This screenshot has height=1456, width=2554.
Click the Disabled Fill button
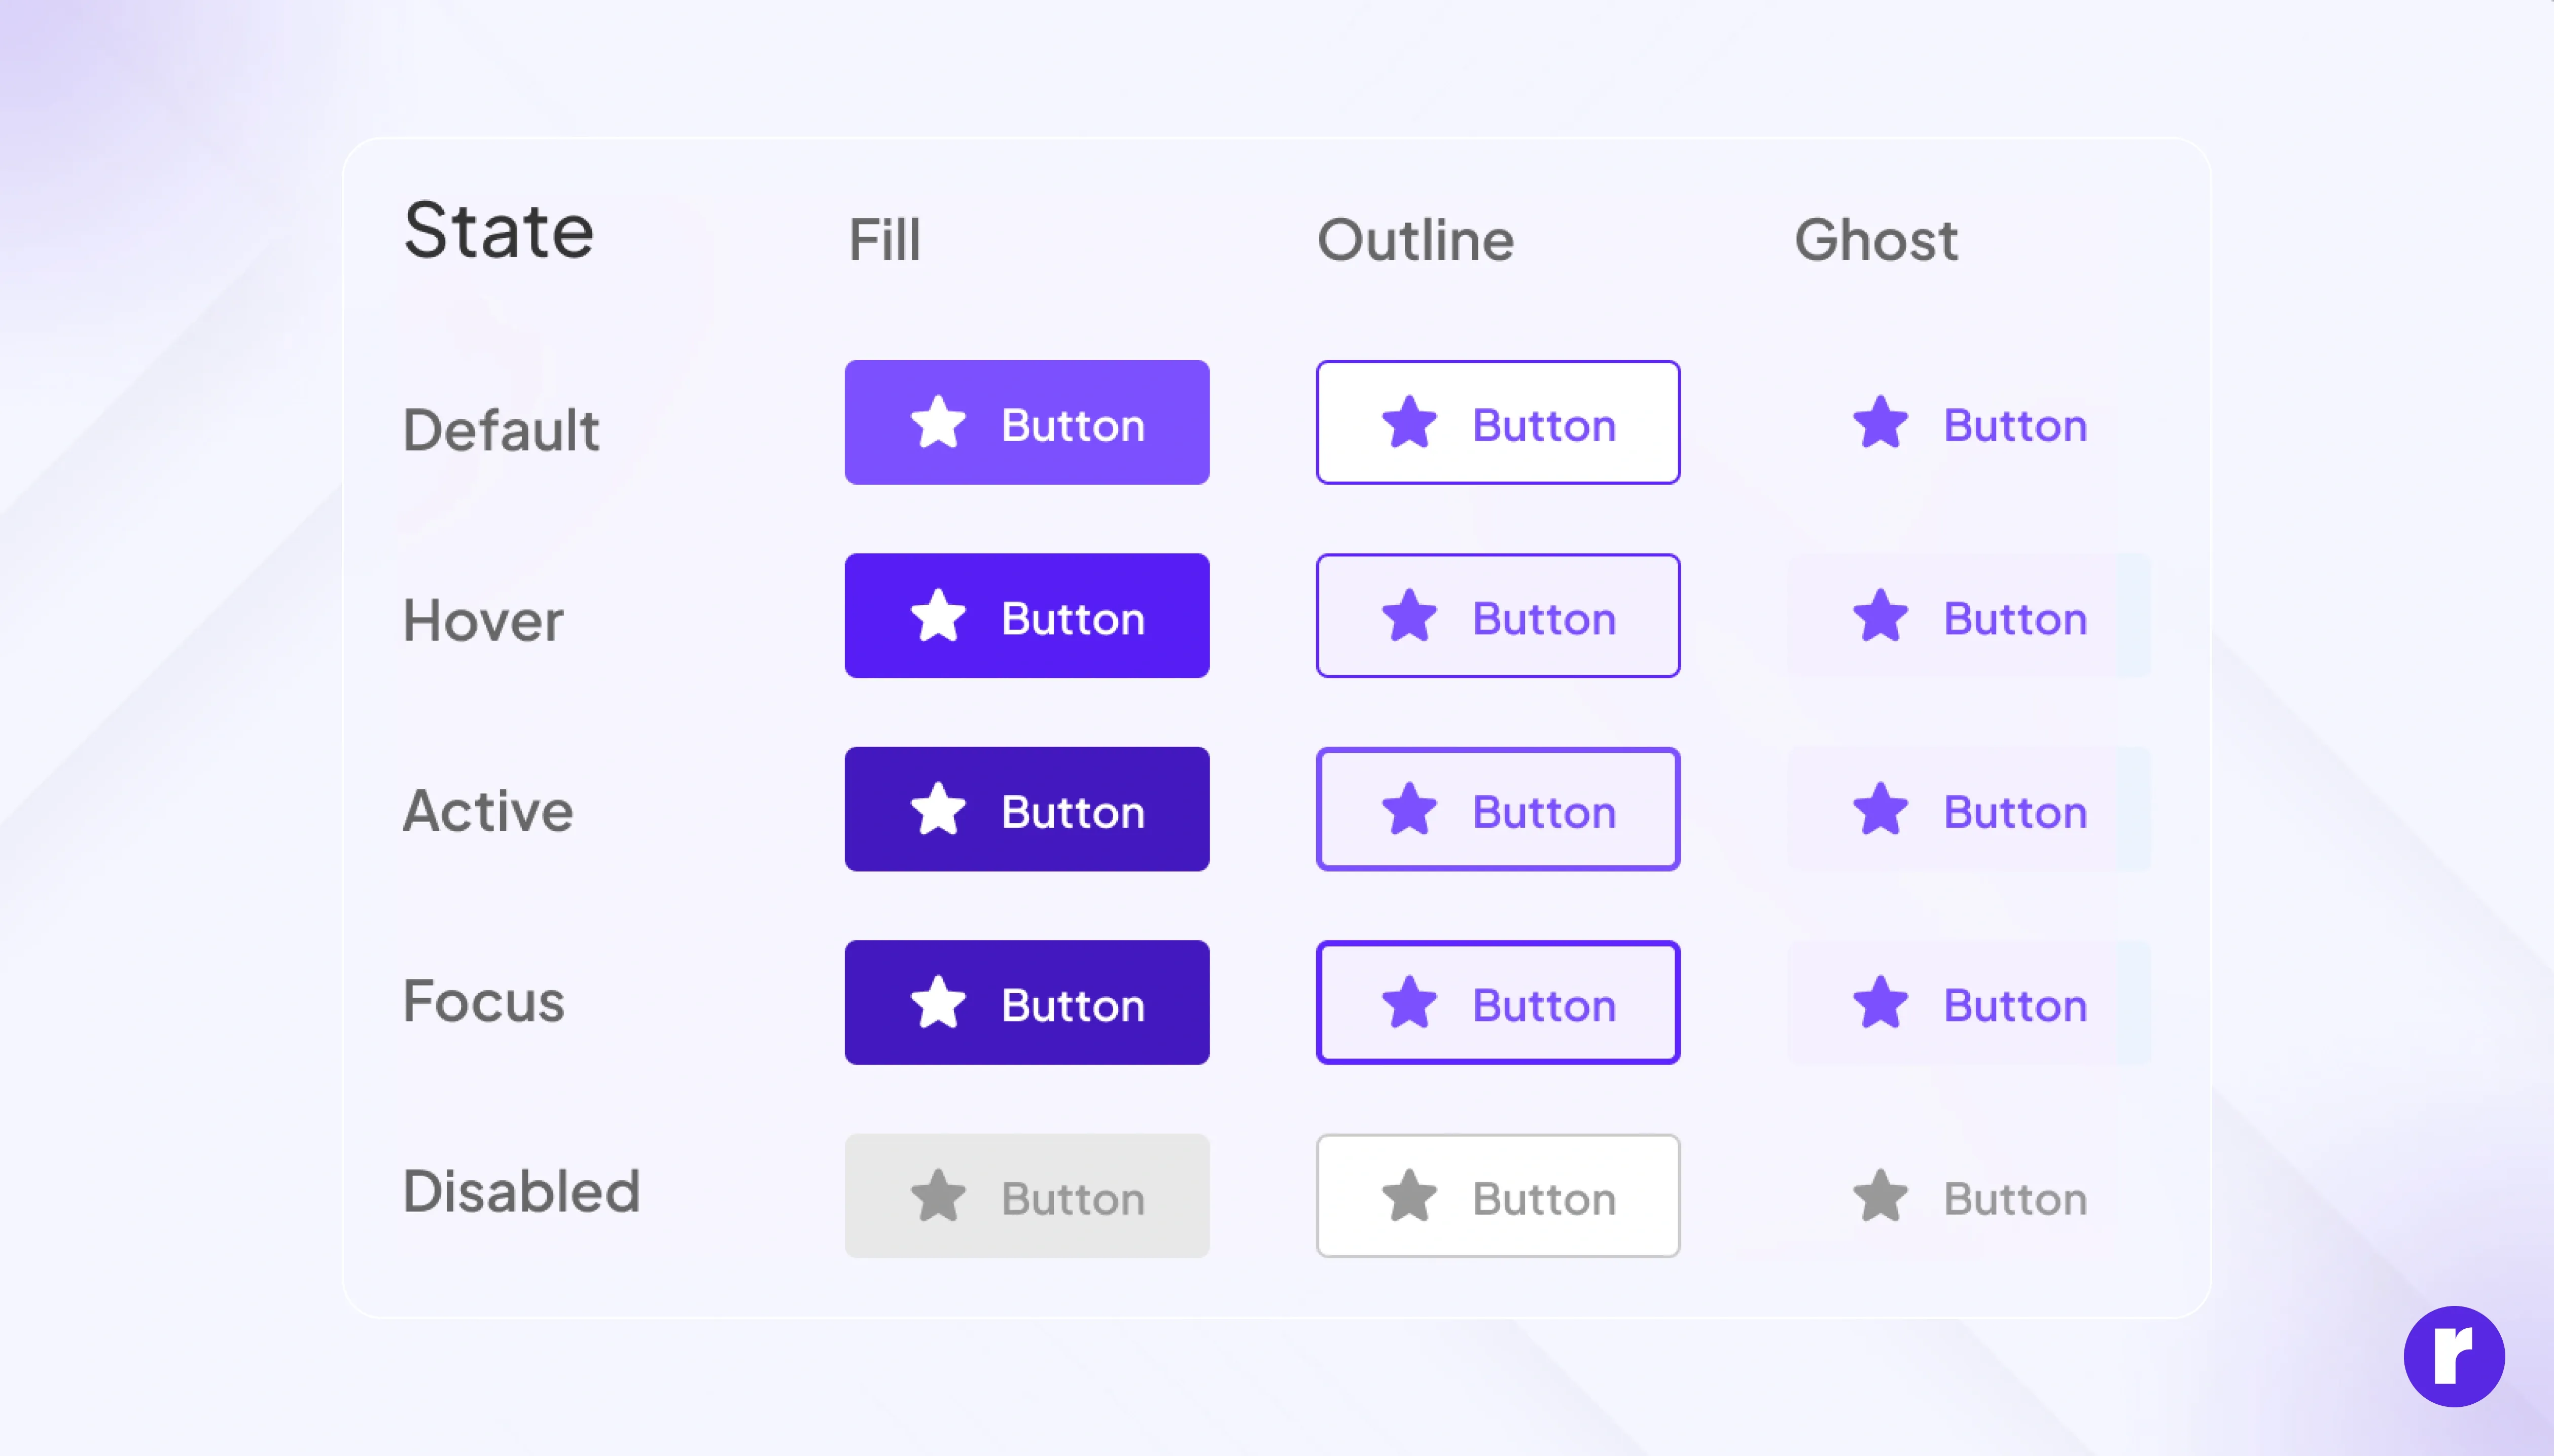tap(1026, 1196)
